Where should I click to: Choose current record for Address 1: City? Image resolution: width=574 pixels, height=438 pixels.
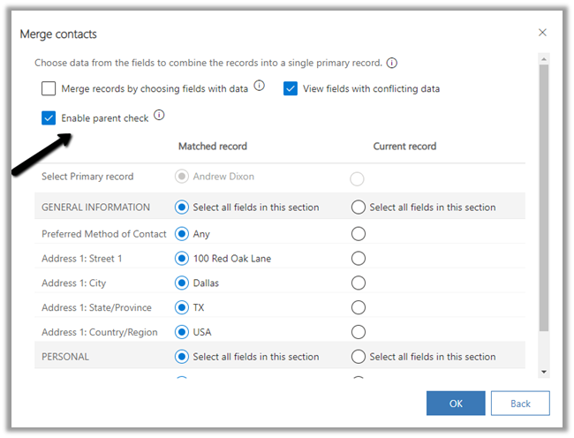359,283
